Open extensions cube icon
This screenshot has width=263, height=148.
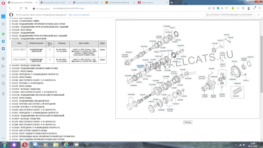[x=243, y=8]
